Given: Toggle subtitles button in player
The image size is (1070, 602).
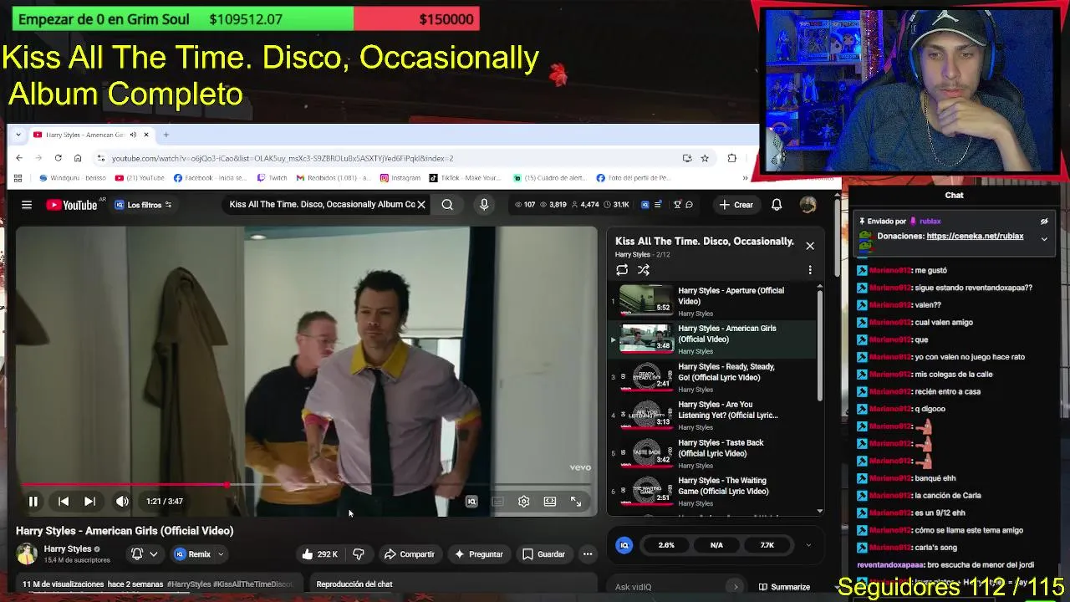Looking at the screenshot, I should click(x=497, y=501).
